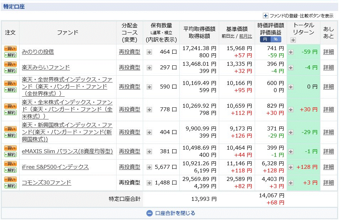Click 解約 button for 楽天みらいファンド
The image size is (341, 220).
point(10,71)
